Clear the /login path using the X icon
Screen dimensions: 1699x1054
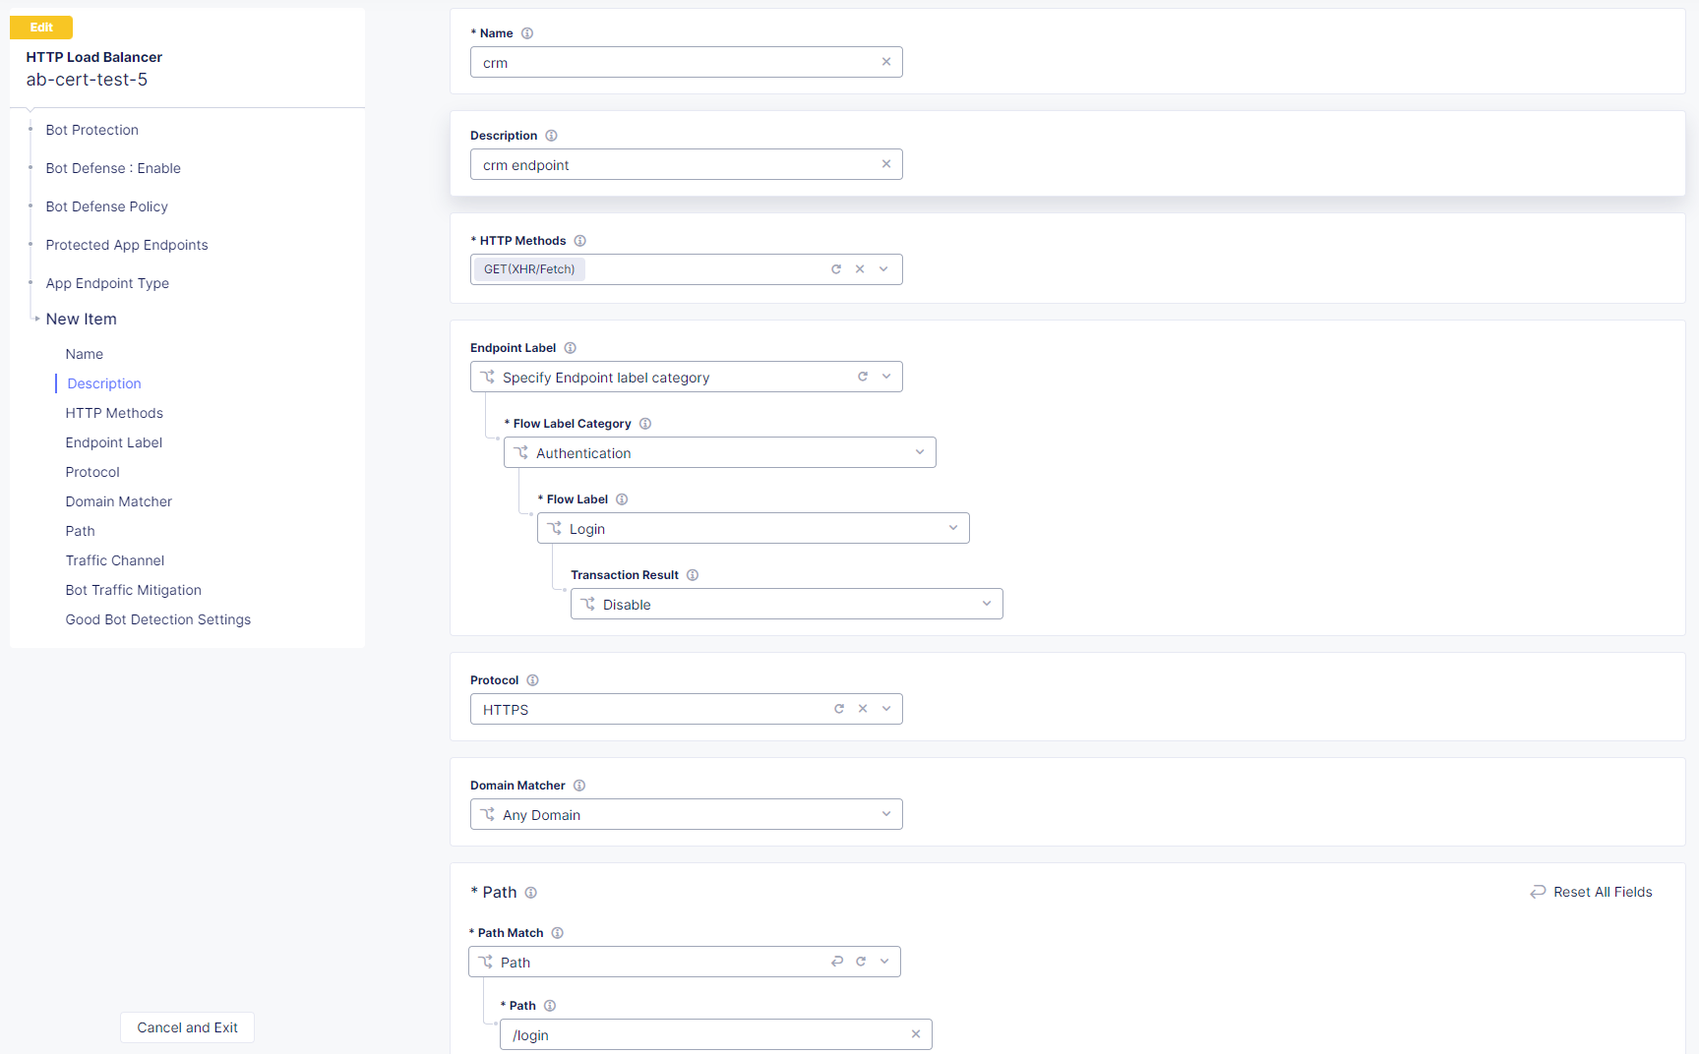pos(915,1034)
